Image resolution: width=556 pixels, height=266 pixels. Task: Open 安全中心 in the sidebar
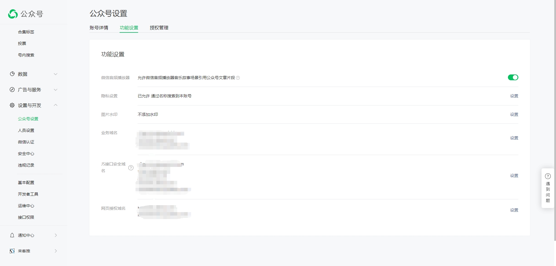(26, 154)
